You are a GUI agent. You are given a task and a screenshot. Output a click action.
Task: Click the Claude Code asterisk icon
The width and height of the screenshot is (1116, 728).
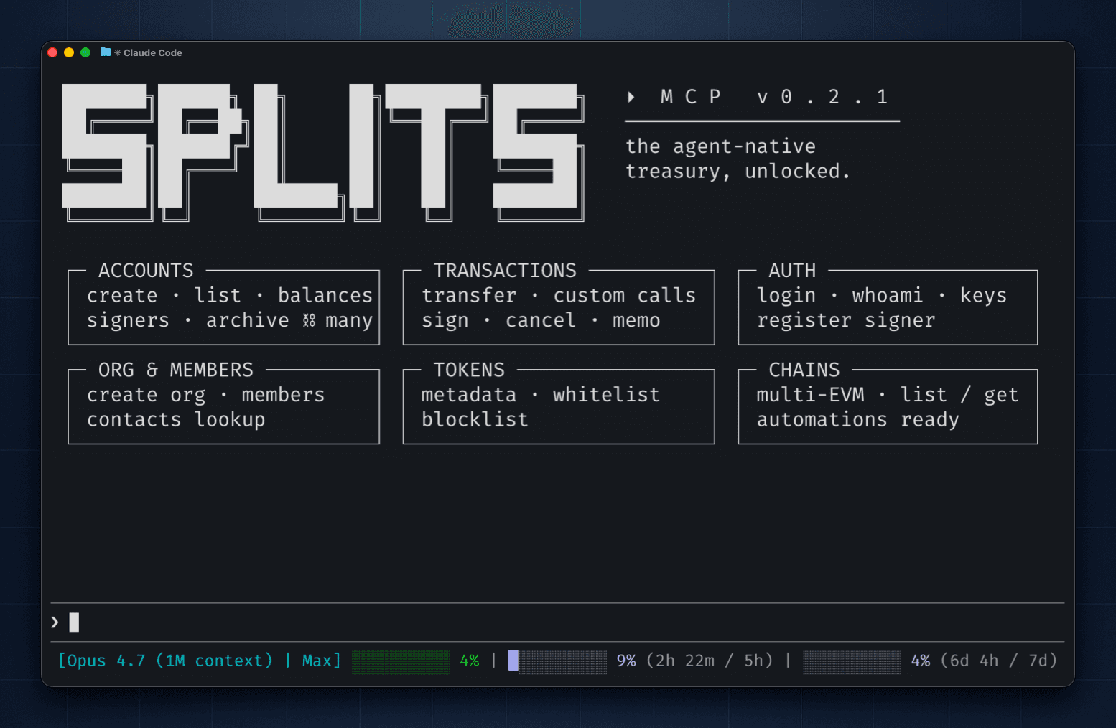(118, 53)
